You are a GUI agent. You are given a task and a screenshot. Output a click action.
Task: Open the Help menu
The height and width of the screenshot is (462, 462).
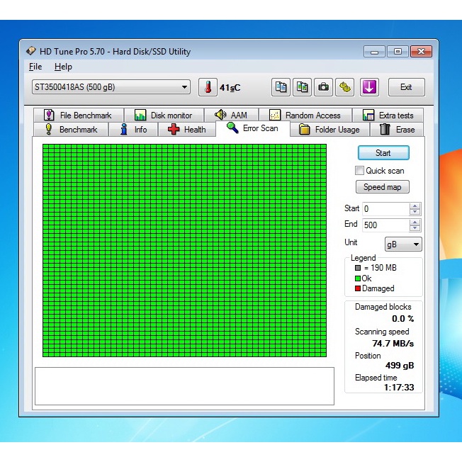(x=63, y=67)
